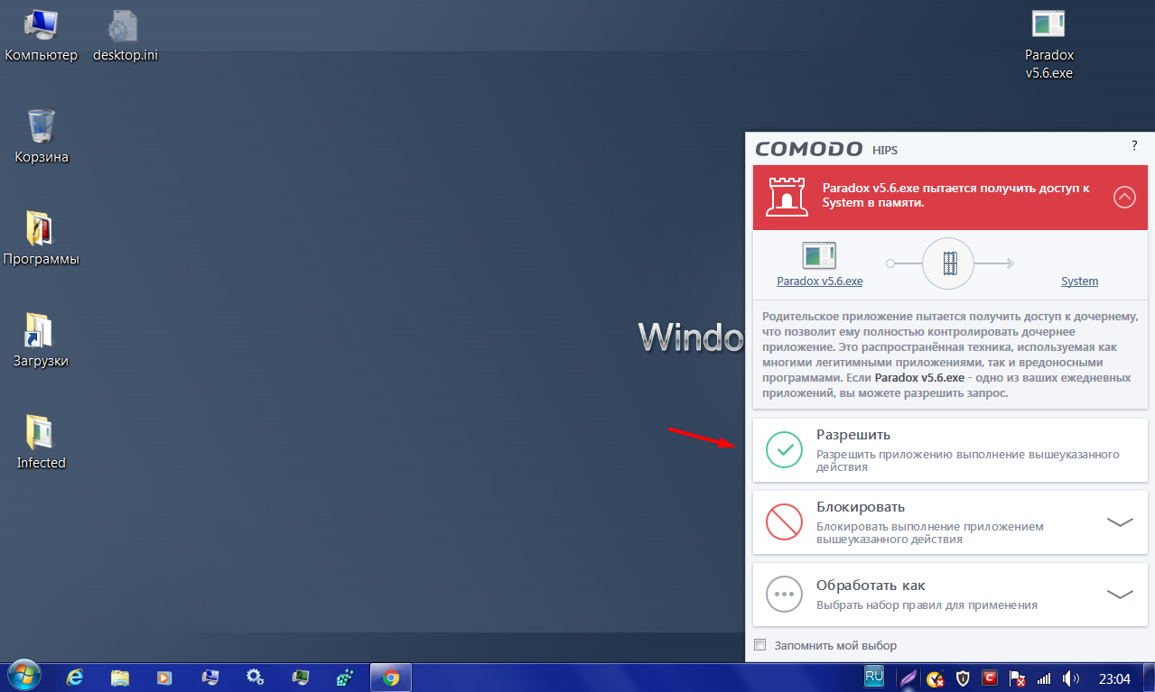Launch Windows Media Player from taskbar
Screen dimensions: 1155x692
pos(164,677)
